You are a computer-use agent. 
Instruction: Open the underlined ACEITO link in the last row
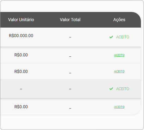(x=119, y=107)
